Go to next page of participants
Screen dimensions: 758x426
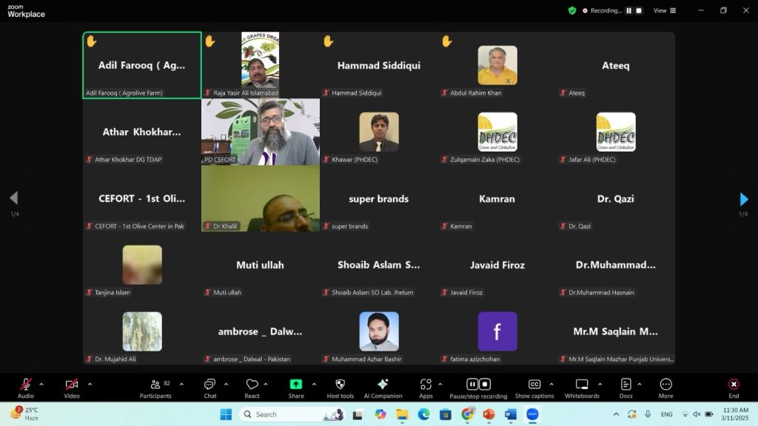click(x=743, y=199)
